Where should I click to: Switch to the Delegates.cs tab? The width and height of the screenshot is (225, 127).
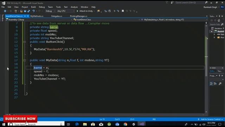pyautogui.click(x=57, y=16)
